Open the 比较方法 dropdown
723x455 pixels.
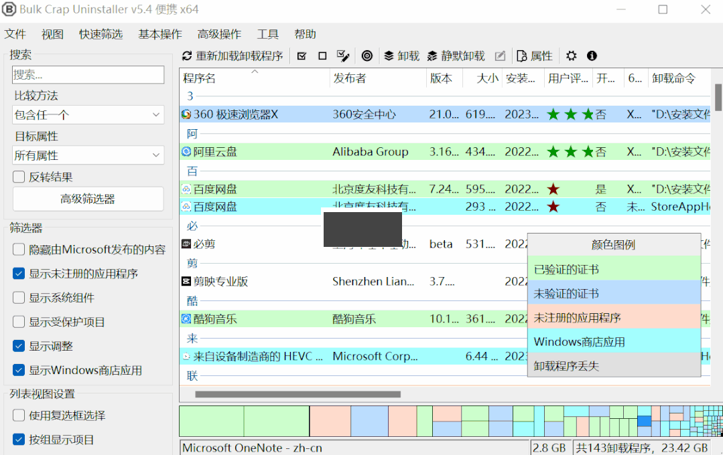[88, 114]
